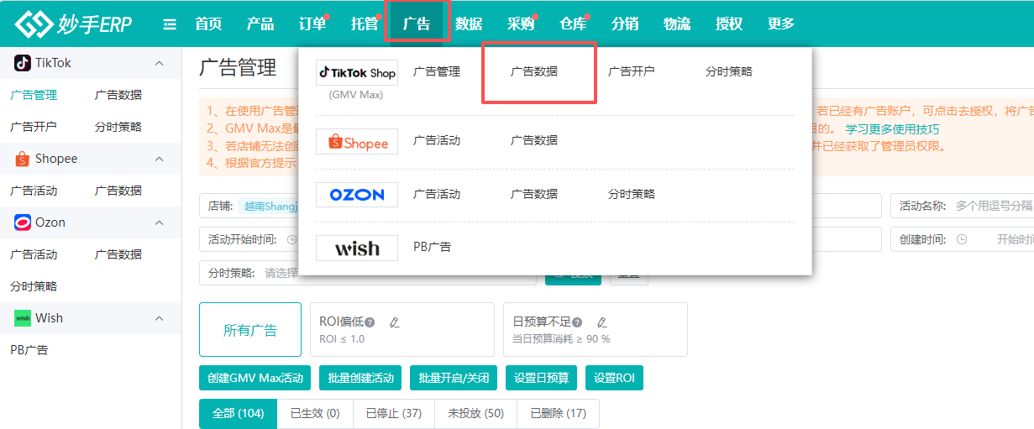The height and width of the screenshot is (429, 1034).
Task: Switch to 全部 (104) tab
Action: tap(238, 413)
